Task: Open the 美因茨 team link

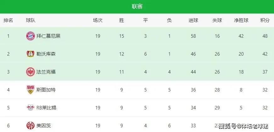Action: pos(42,126)
